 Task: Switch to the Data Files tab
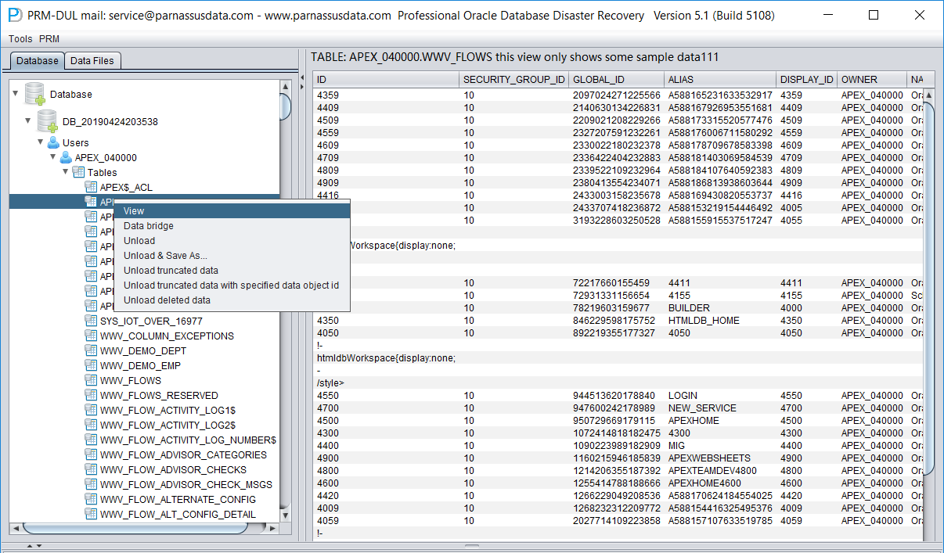click(92, 61)
